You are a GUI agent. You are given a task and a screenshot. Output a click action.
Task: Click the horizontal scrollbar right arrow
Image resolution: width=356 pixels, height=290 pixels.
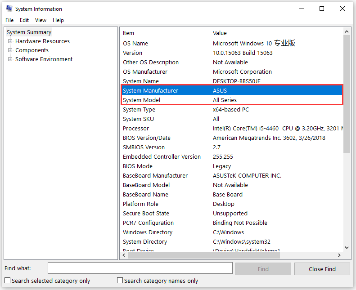[339, 255]
